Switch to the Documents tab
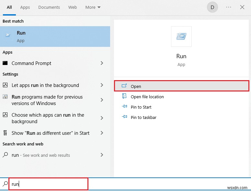 click(x=49, y=7)
